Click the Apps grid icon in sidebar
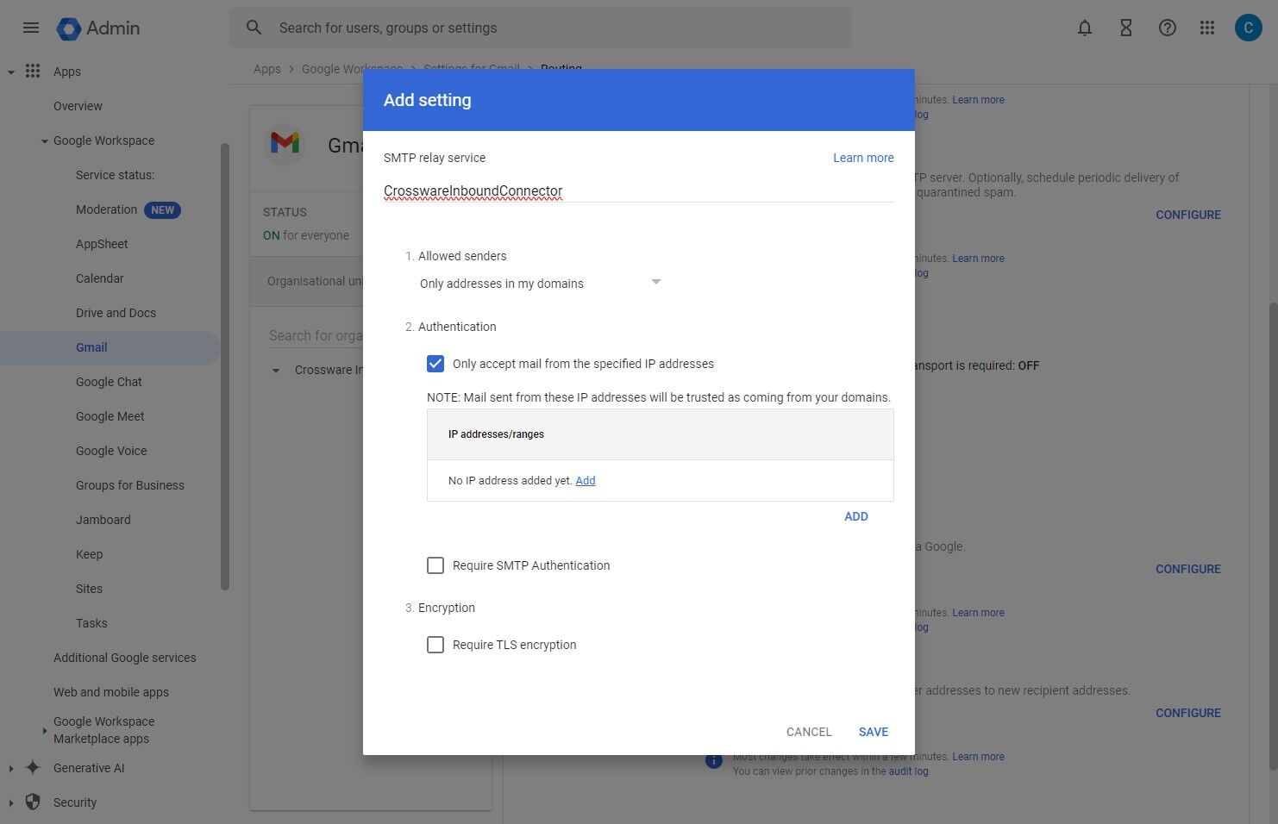The width and height of the screenshot is (1278, 824). [33, 71]
